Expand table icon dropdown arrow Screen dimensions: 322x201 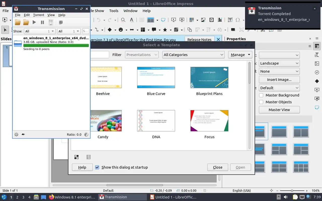197,20
